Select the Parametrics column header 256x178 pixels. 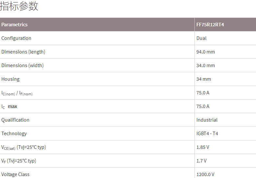pyautogui.click(x=15, y=25)
